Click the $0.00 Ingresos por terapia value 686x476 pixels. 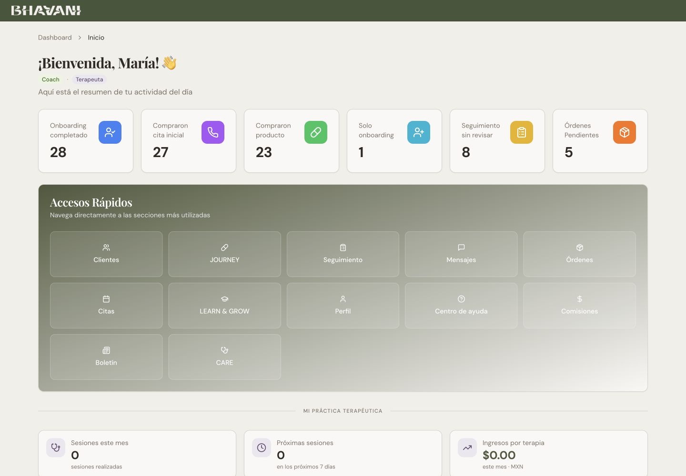[x=499, y=455]
